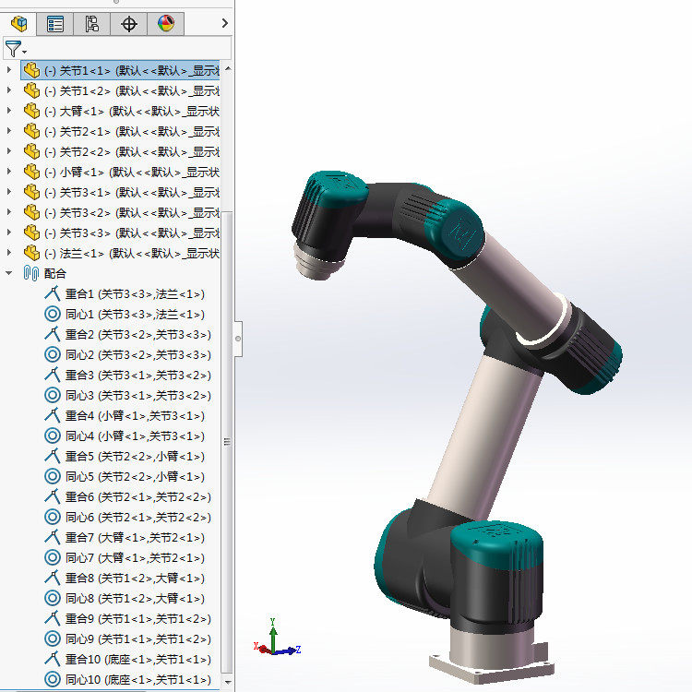This screenshot has width=692, height=692.
Task: Click the 同心4 concentric mate icon
Action: tap(52, 435)
